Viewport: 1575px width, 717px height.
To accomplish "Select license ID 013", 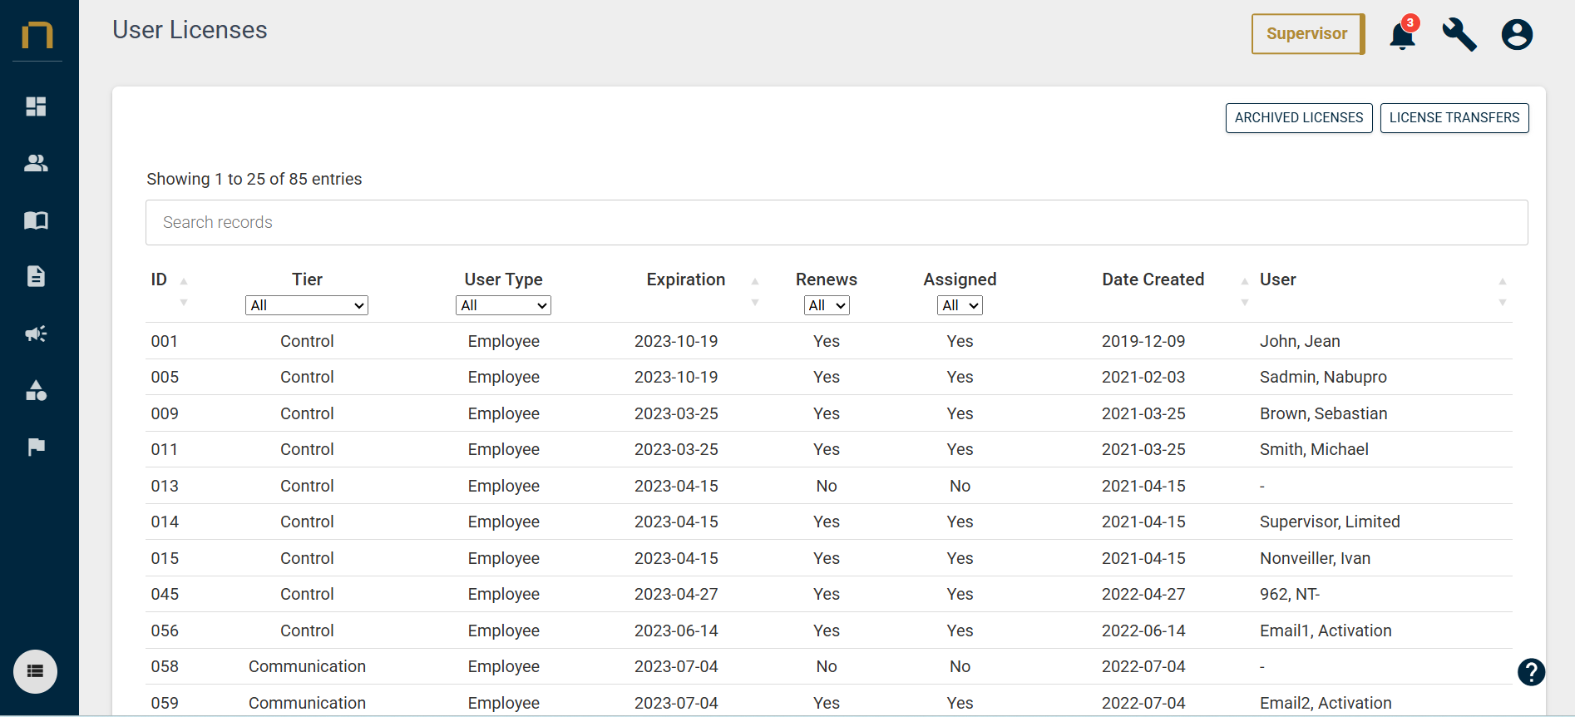I will [165, 486].
